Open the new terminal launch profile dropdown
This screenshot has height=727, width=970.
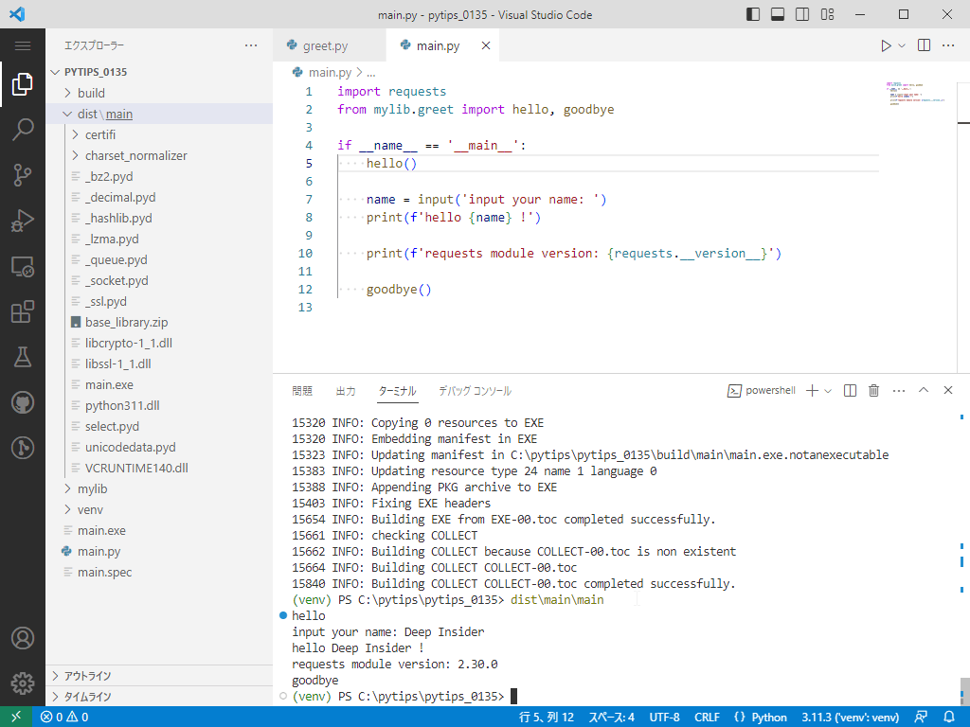[x=828, y=391]
